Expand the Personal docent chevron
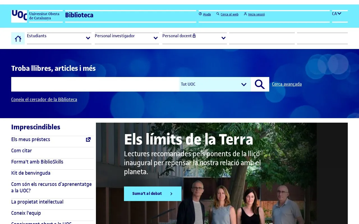359x224 pixels. click(224, 38)
